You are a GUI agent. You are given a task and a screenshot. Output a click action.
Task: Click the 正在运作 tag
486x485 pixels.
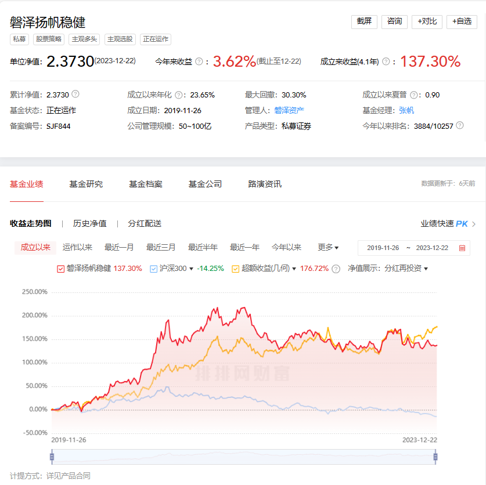(156, 39)
